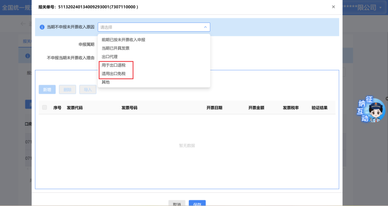Click the 开票日期 column header
Screen dimensions: 388x206
coord(214,108)
